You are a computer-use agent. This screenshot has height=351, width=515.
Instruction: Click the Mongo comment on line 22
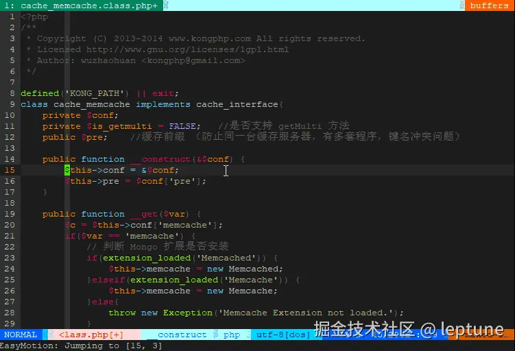[x=158, y=246]
